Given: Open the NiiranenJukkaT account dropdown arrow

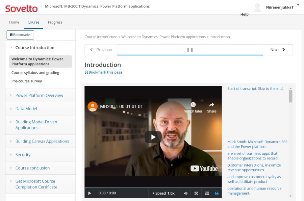Looking at the screenshot, I should 298,5.
